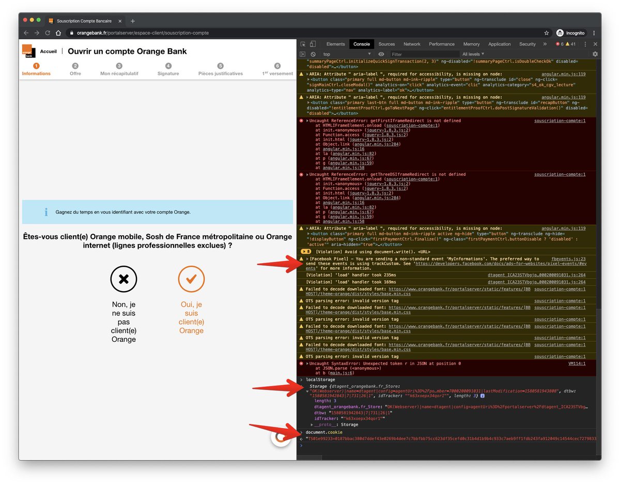Switch to the Elements tab

[335, 44]
